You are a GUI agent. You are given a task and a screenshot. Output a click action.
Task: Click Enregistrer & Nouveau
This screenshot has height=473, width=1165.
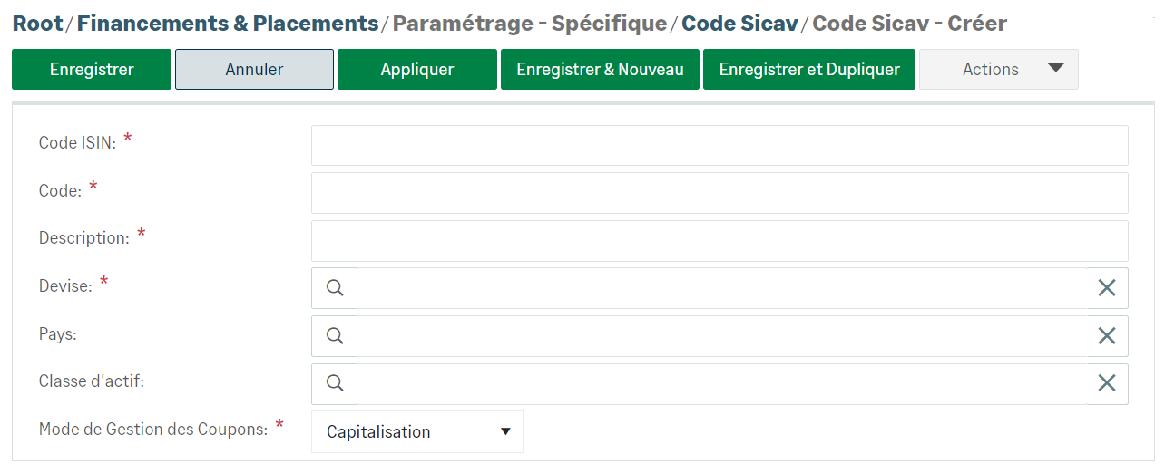click(600, 70)
